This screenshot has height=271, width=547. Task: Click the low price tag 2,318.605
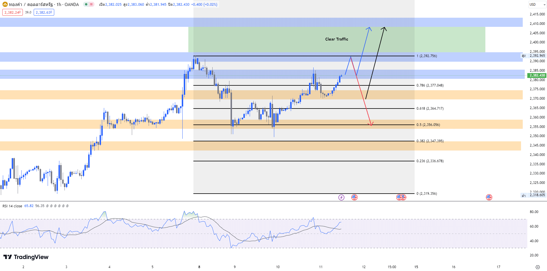tap(537, 195)
